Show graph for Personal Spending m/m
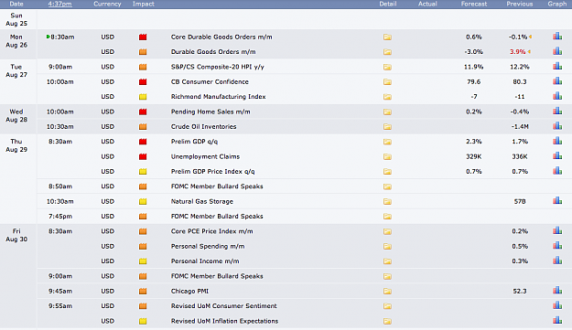572x330 pixels. pyautogui.click(x=557, y=245)
